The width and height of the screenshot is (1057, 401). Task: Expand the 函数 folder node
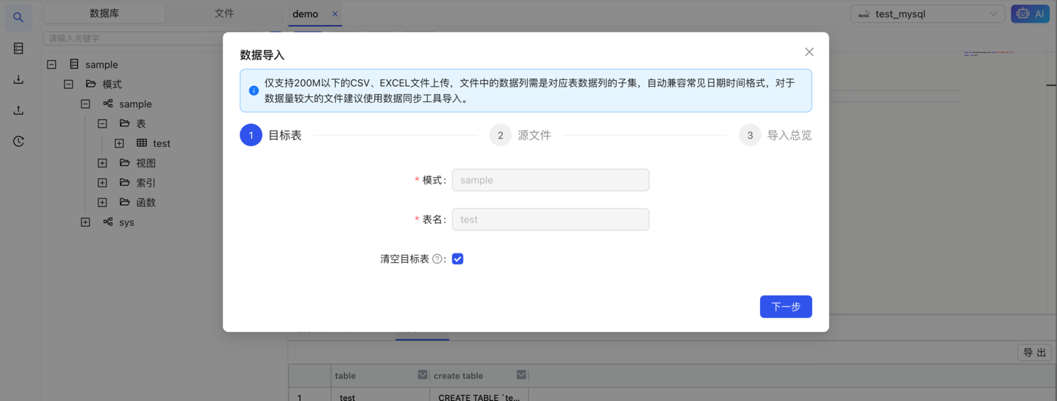[x=102, y=203]
